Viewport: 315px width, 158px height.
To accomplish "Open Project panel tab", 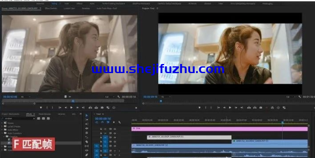I will (10, 114).
